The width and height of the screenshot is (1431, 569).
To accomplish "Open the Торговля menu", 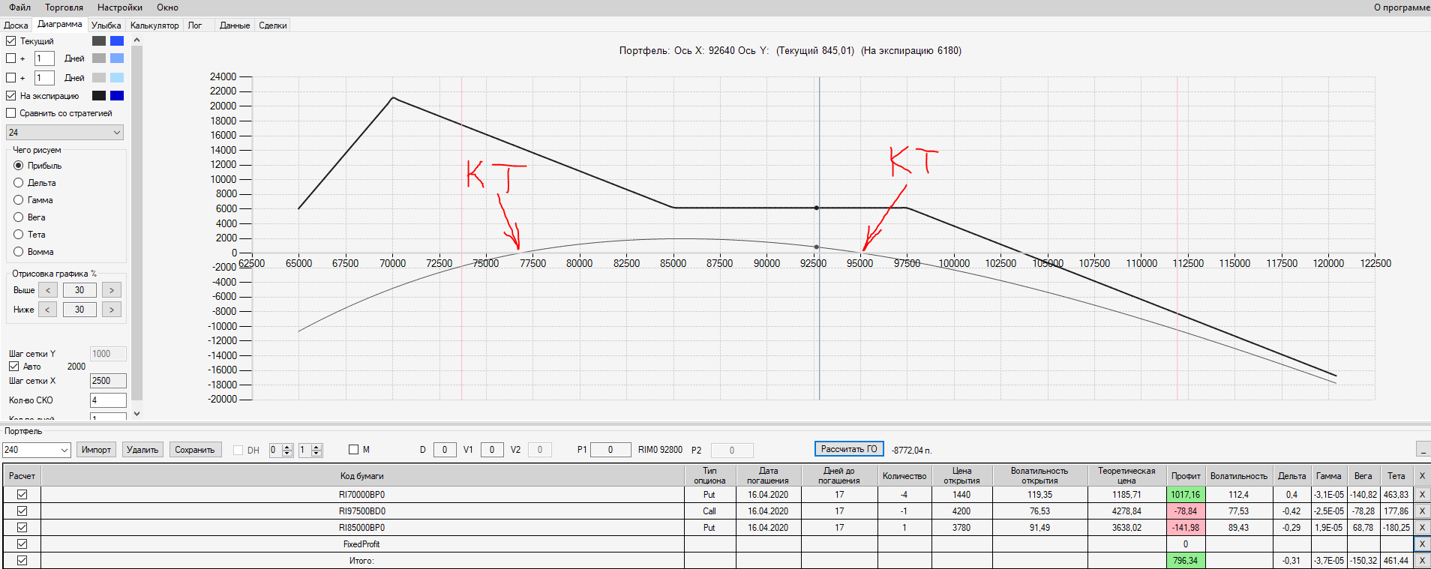I will (64, 7).
